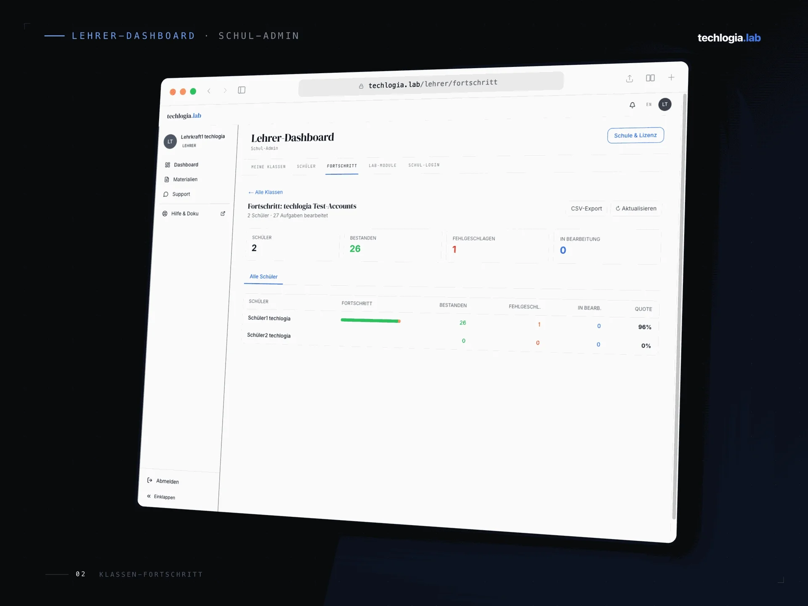Screen dimensions: 808x606
Task: Open the Schul-Login tab
Action: pyautogui.click(x=424, y=165)
